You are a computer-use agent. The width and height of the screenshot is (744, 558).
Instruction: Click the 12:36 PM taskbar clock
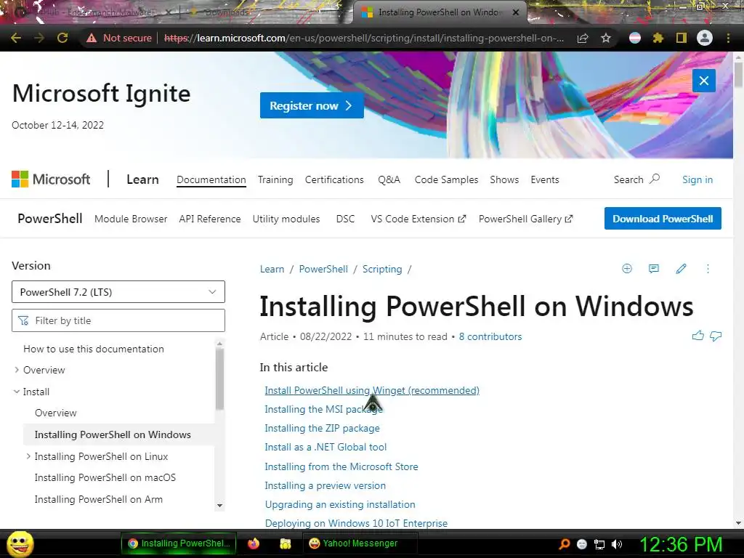click(681, 544)
